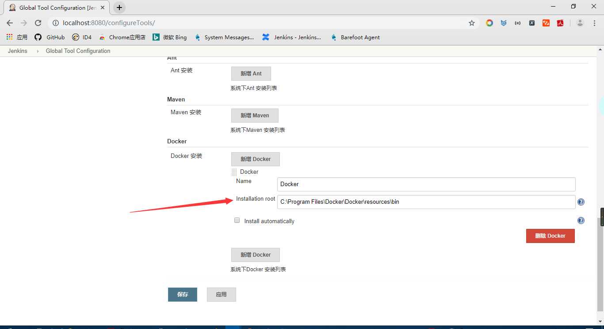Viewport: 604px width, 329px height.
Task: Click the 新增 Ant button
Action: click(251, 73)
